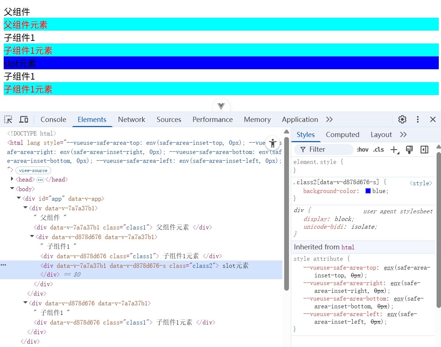The image size is (441, 347).
Task: Click the blue background-color swatch
Action: tap(368, 191)
